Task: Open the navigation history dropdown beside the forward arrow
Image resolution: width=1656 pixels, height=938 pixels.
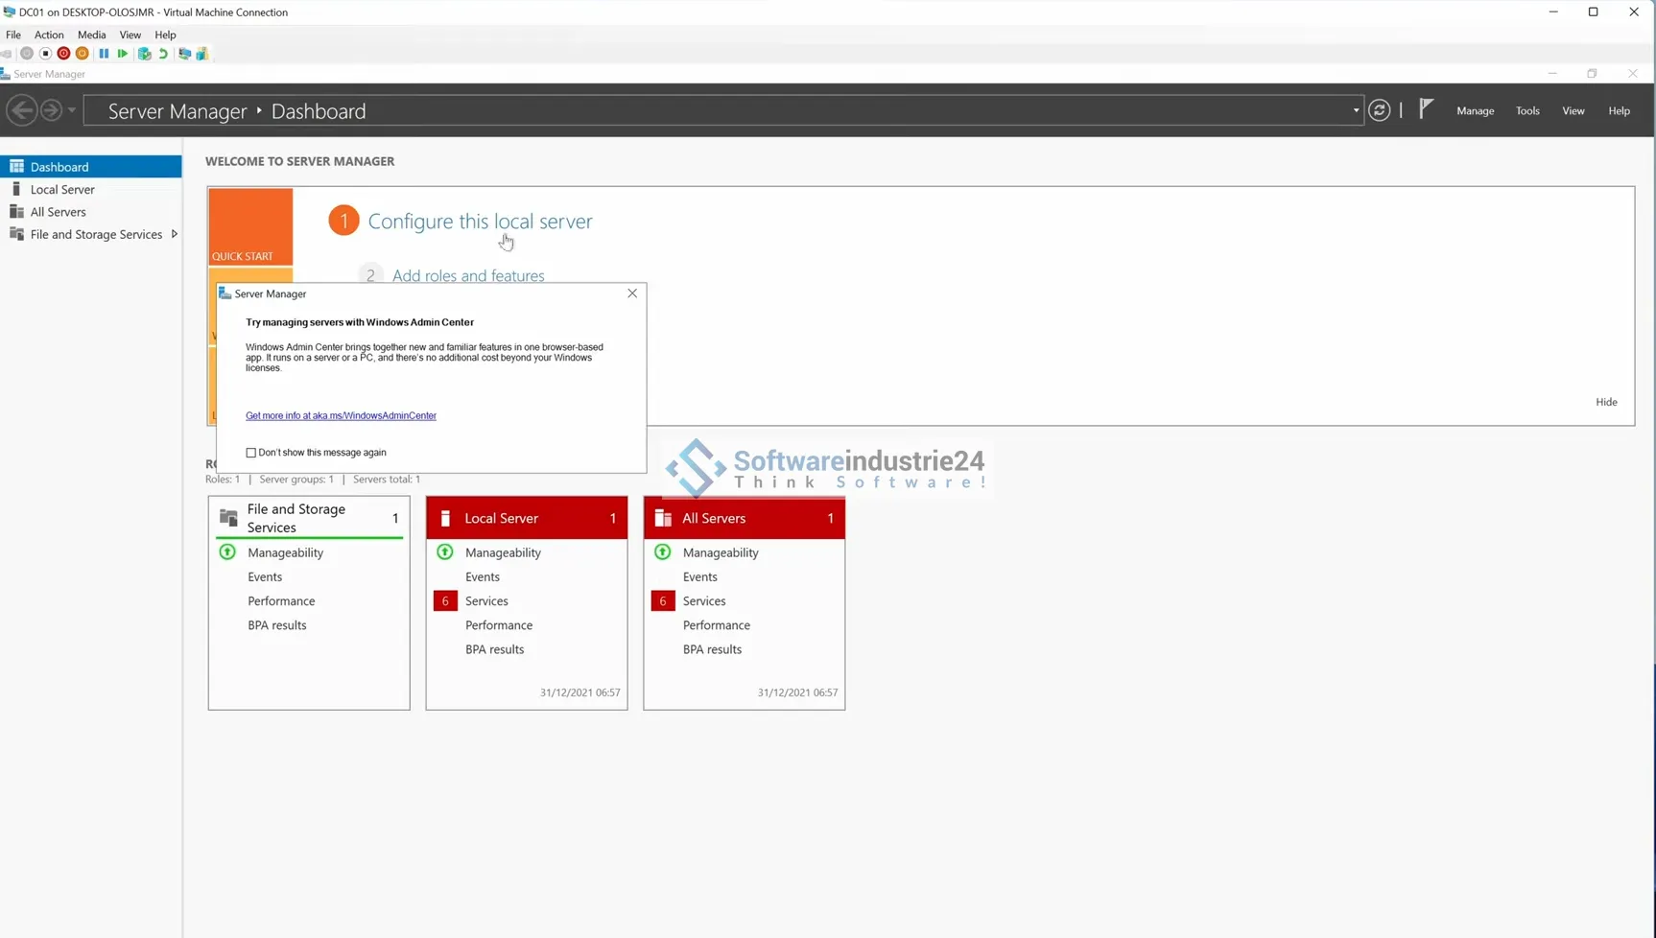Action: coord(72,110)
